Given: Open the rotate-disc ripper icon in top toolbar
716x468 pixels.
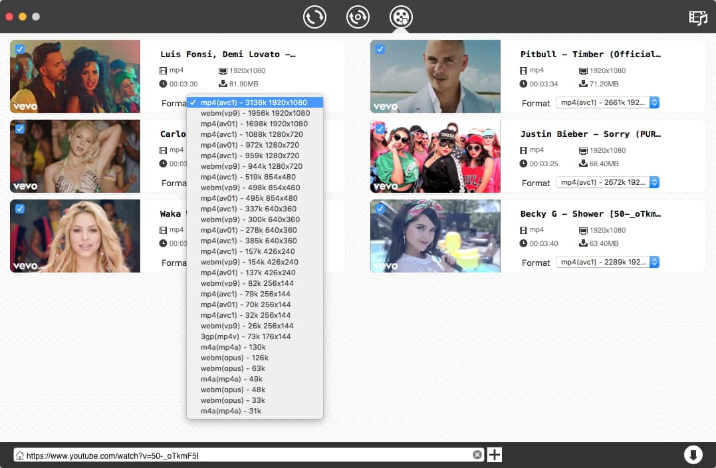Looking at the screenshot, I should 358,17.
